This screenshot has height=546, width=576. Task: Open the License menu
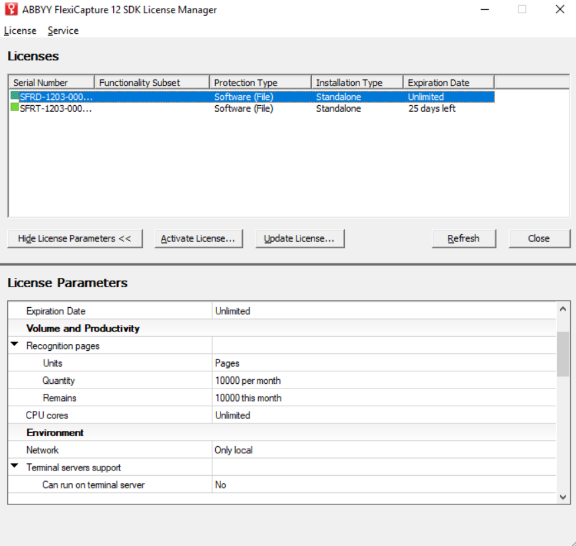pos(21,30)
